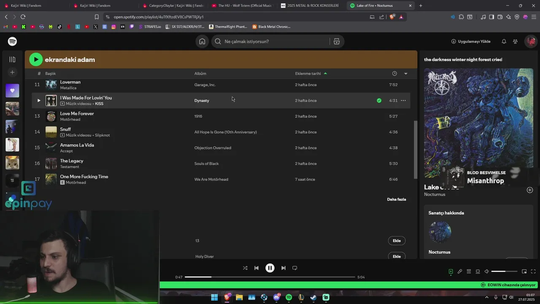540x304 pixels.
Task: Open the Liked Songs heart tile
Action: pos(12,90)
